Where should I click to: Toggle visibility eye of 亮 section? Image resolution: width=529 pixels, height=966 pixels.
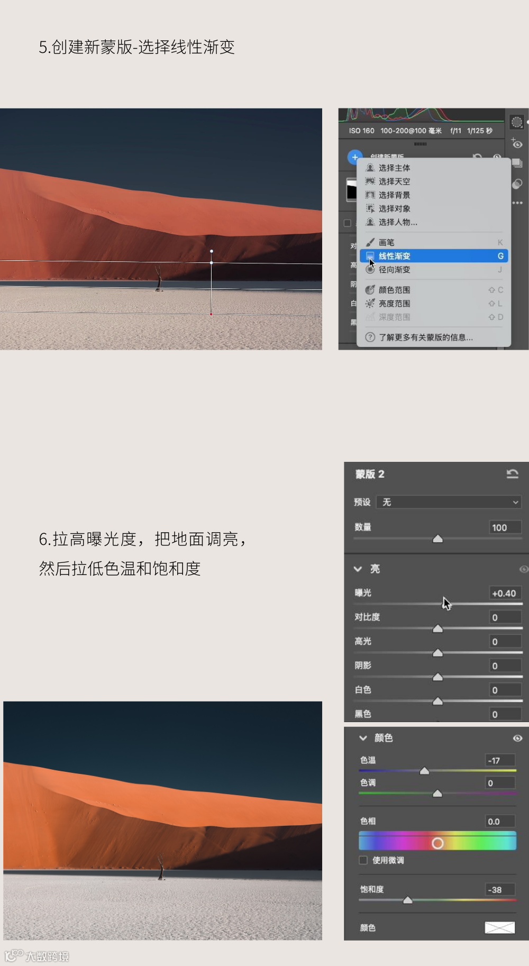(524, 569)
